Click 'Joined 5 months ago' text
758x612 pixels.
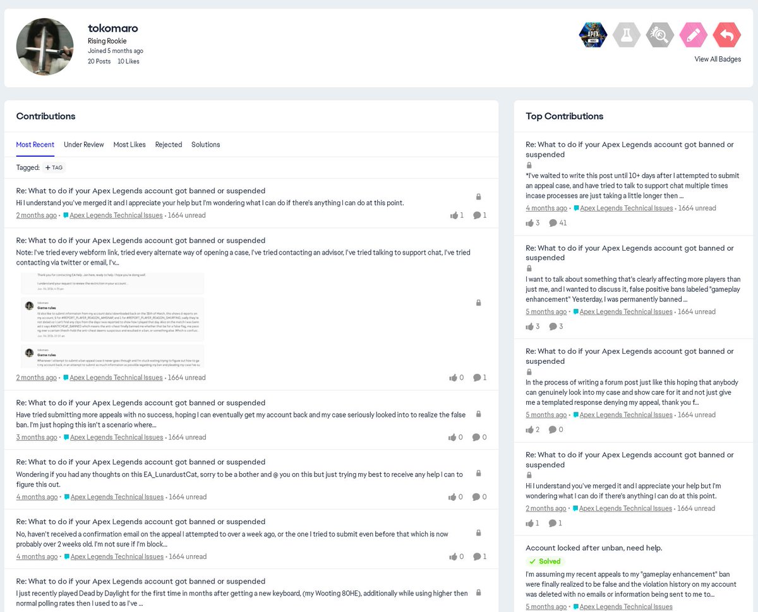116,51
